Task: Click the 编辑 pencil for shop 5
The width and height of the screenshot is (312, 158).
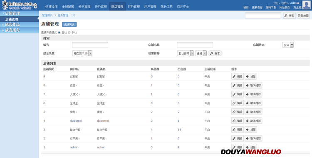Action: pos(238,112)
